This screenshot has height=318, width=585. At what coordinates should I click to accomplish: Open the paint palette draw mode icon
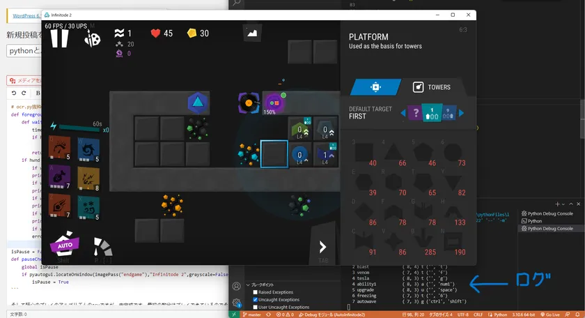click(92, 38)
